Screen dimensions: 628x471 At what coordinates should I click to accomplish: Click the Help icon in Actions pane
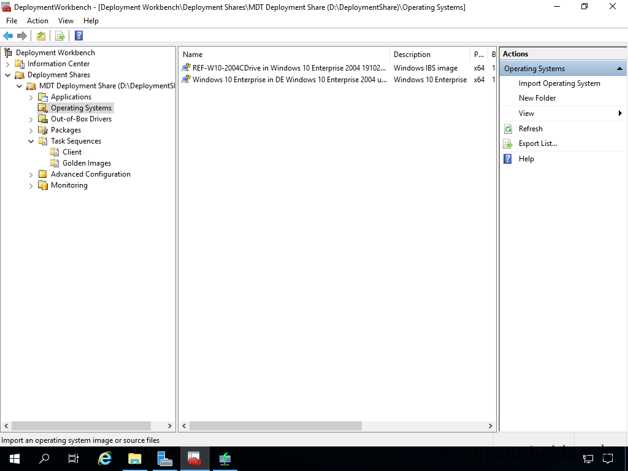508,159
